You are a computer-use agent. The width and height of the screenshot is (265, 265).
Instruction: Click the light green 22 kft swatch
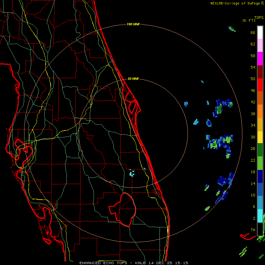coord(260,163)
